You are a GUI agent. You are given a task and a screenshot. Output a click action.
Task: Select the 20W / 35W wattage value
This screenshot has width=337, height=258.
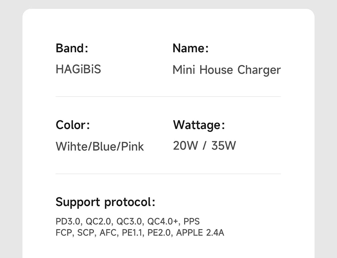click(x=204, y=146)
